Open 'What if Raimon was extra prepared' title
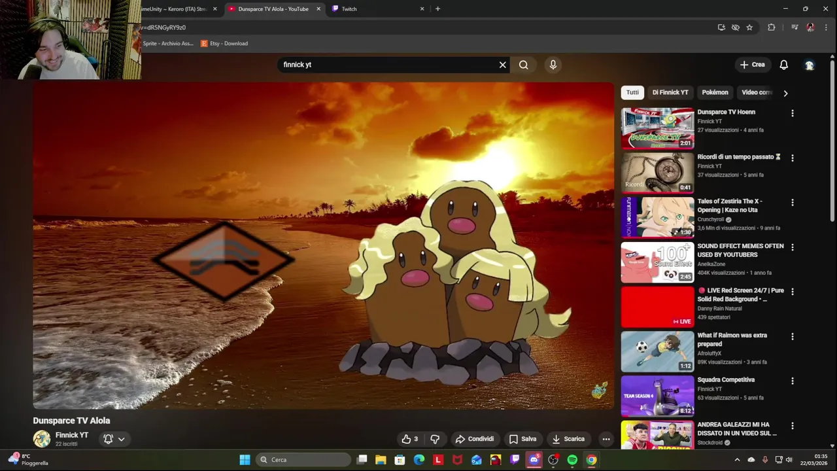Screen dimensions: 837x471 pos(732,340)
